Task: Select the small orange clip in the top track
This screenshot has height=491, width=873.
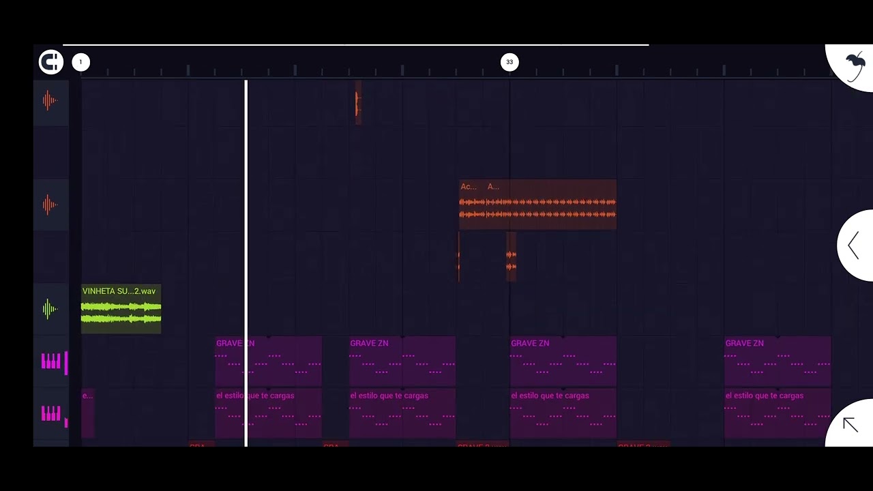Action: coord(358,103)
